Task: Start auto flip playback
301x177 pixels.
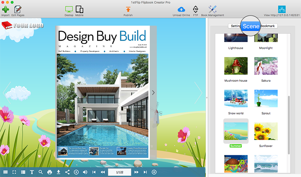Action: point(76,172)
